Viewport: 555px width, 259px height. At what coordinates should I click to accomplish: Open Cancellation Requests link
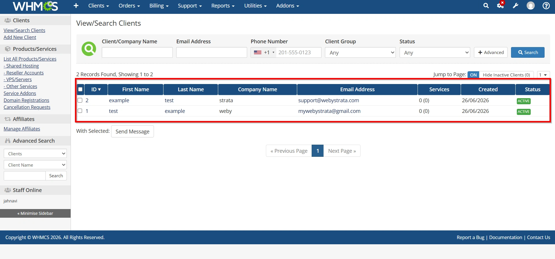point(27,107)
